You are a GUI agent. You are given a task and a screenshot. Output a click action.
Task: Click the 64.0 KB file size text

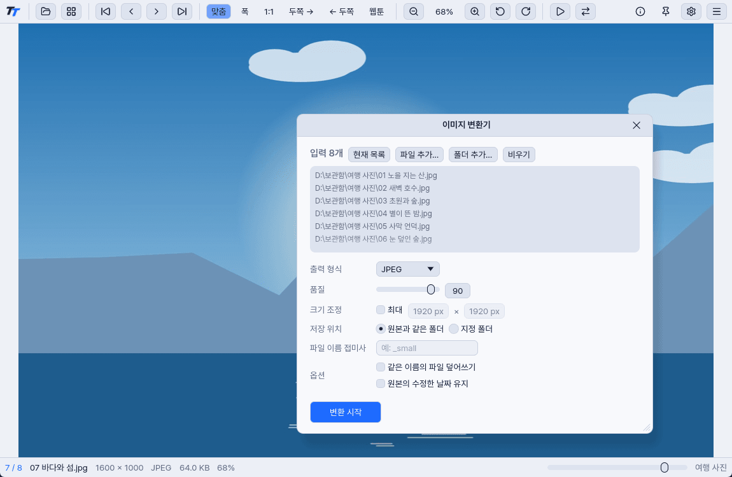[x=194, y=467]
